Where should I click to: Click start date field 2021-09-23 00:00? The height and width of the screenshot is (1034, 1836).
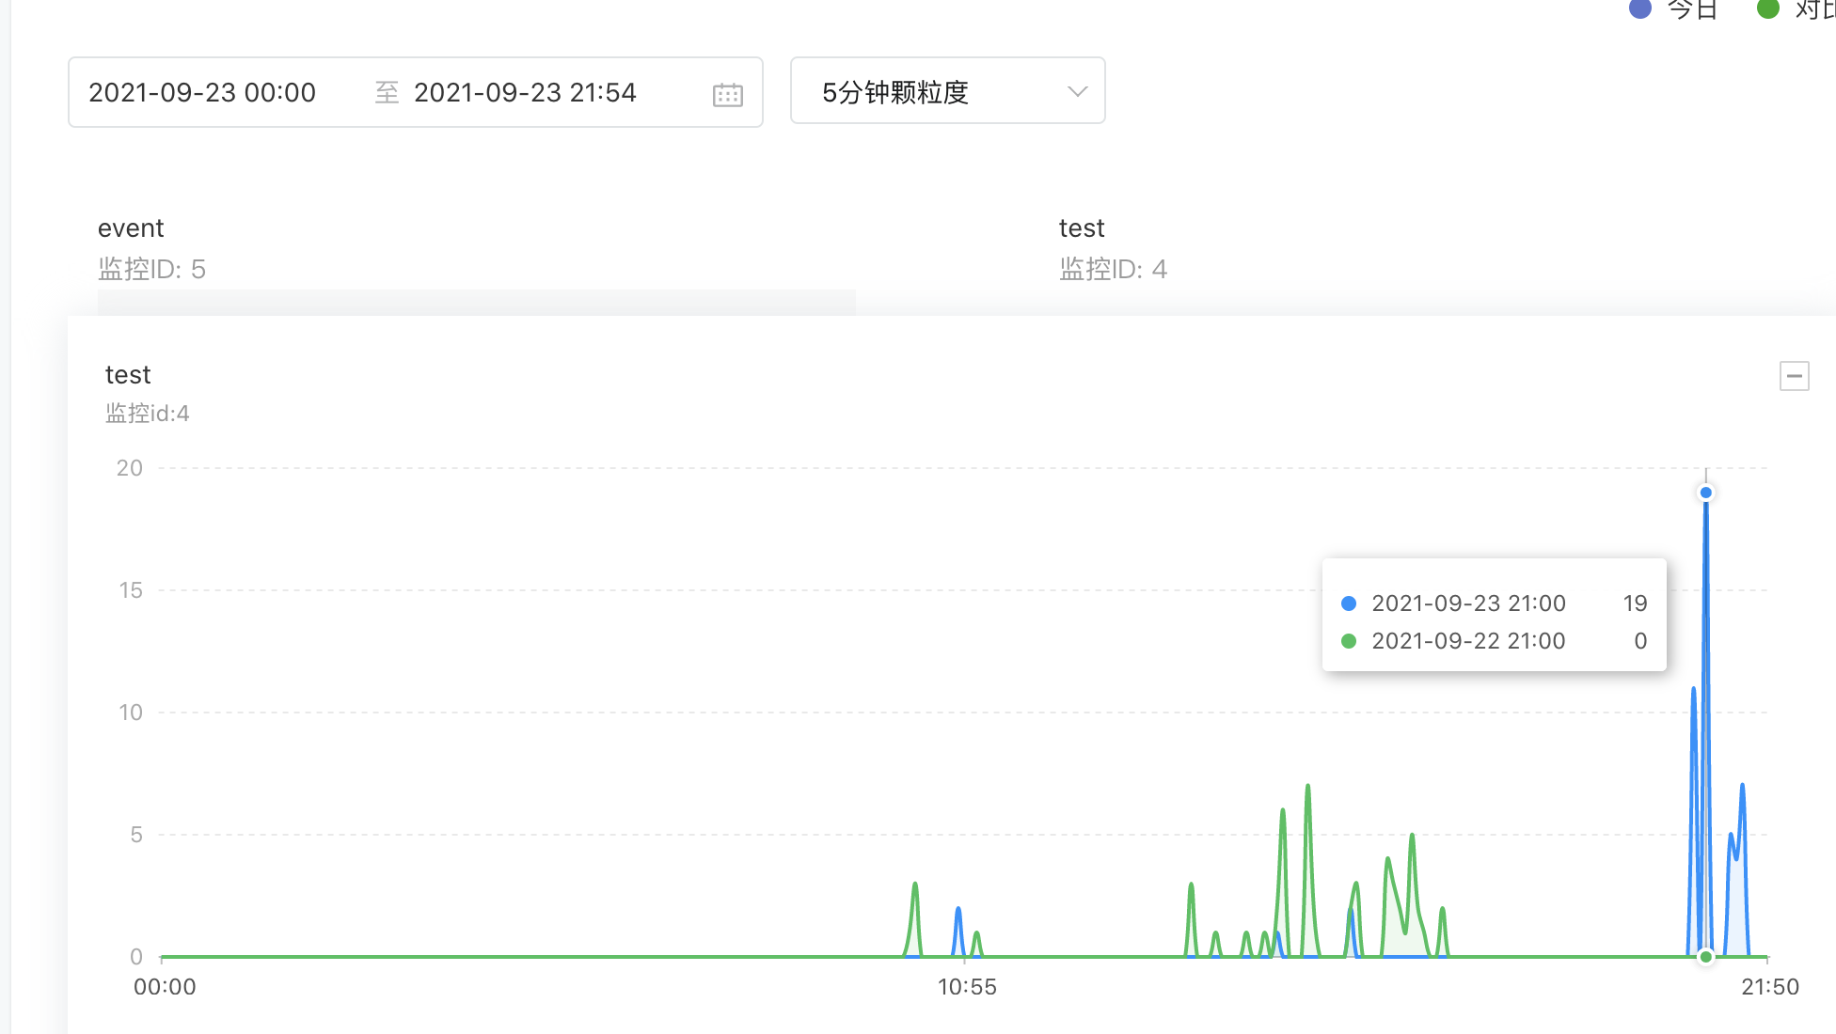[x=202, y=92]
